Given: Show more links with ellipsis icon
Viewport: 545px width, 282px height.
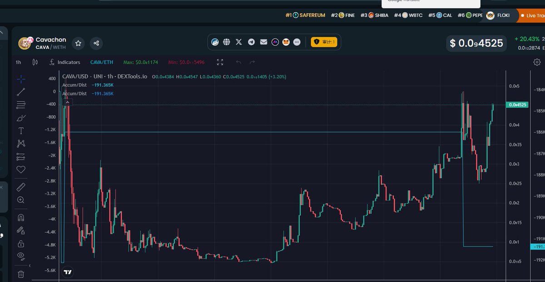Looking at the screenshot, I should tap(297, 42).
